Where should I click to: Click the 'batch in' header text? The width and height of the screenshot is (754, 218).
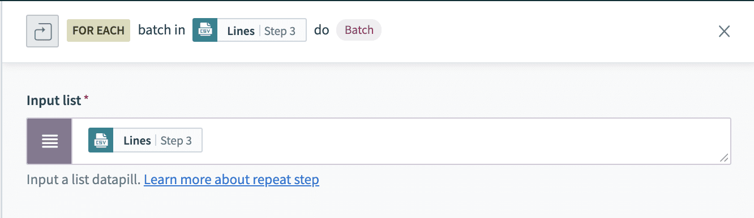click(161, 30)
